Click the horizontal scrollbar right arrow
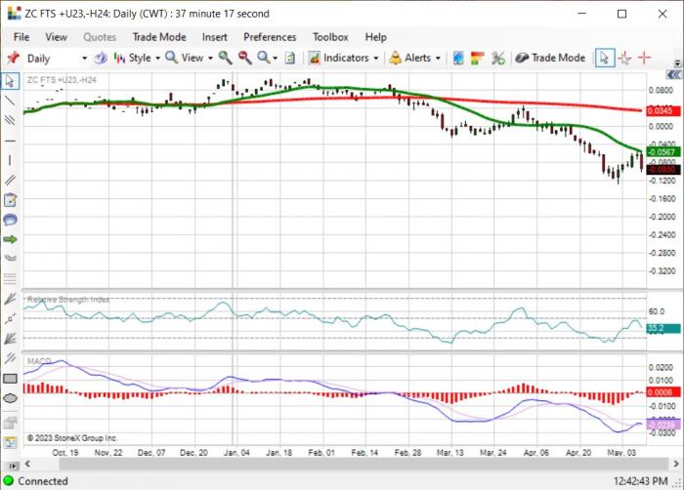 tap(676, 464)
